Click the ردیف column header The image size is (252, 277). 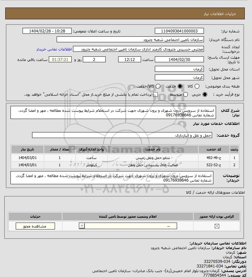(234, 149)
